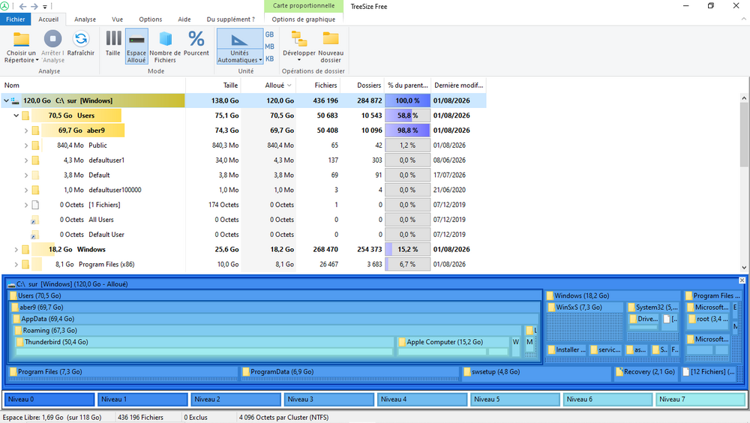Expand the aber9 folder
The width and height of the screenshot is (750, 423).
tap(26, 130)
